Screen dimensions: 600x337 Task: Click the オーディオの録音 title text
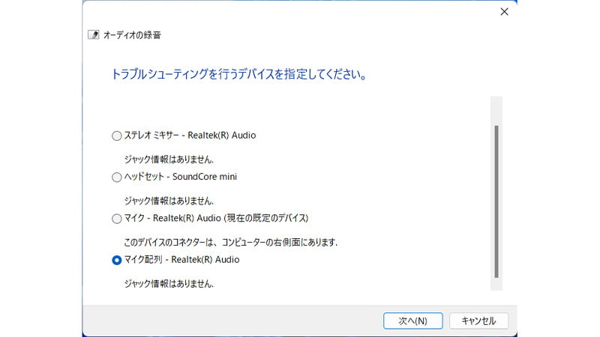tap(132, 35)
